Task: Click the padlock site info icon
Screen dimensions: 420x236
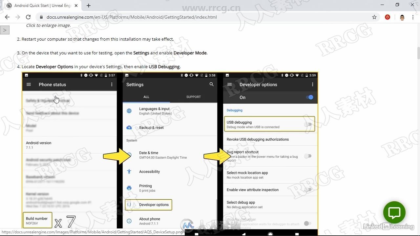Action: [x=41, y=17]
